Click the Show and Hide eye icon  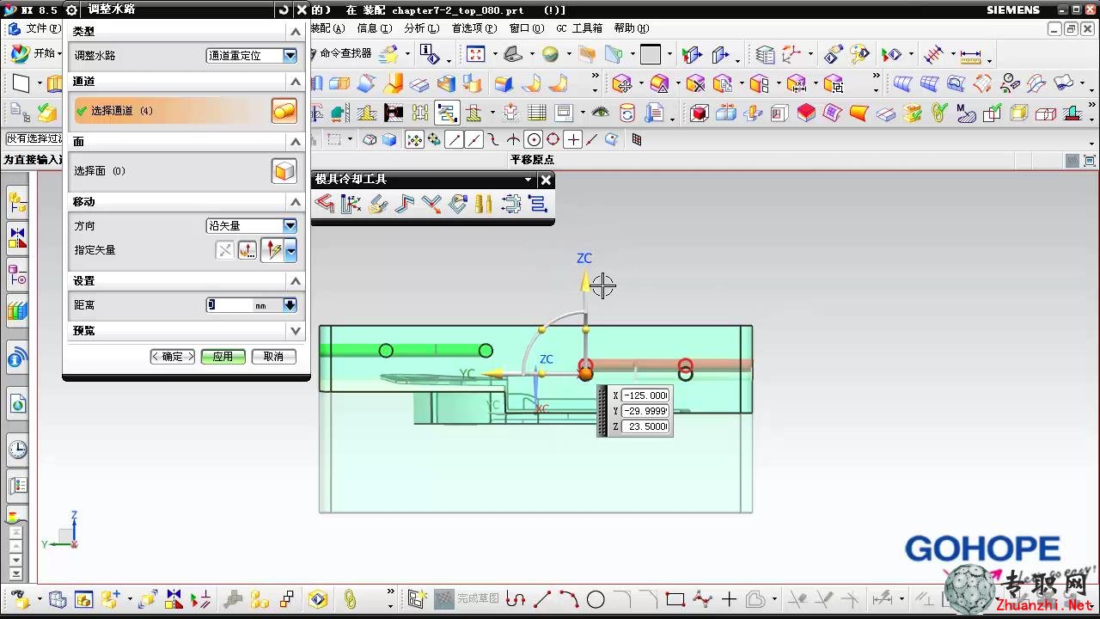point(600,113)
